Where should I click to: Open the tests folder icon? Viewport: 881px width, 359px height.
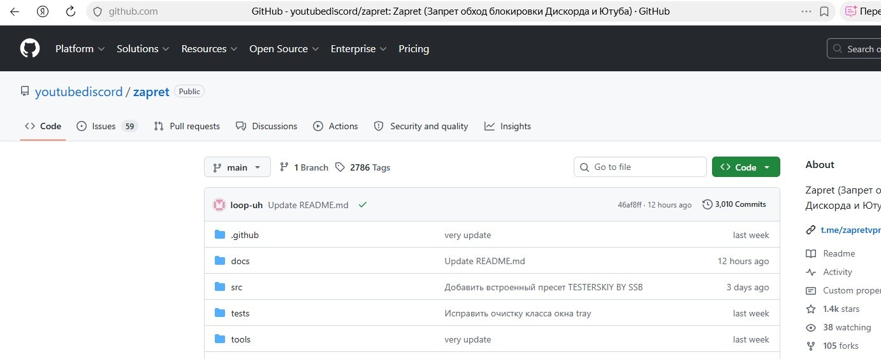pos(220,313)
